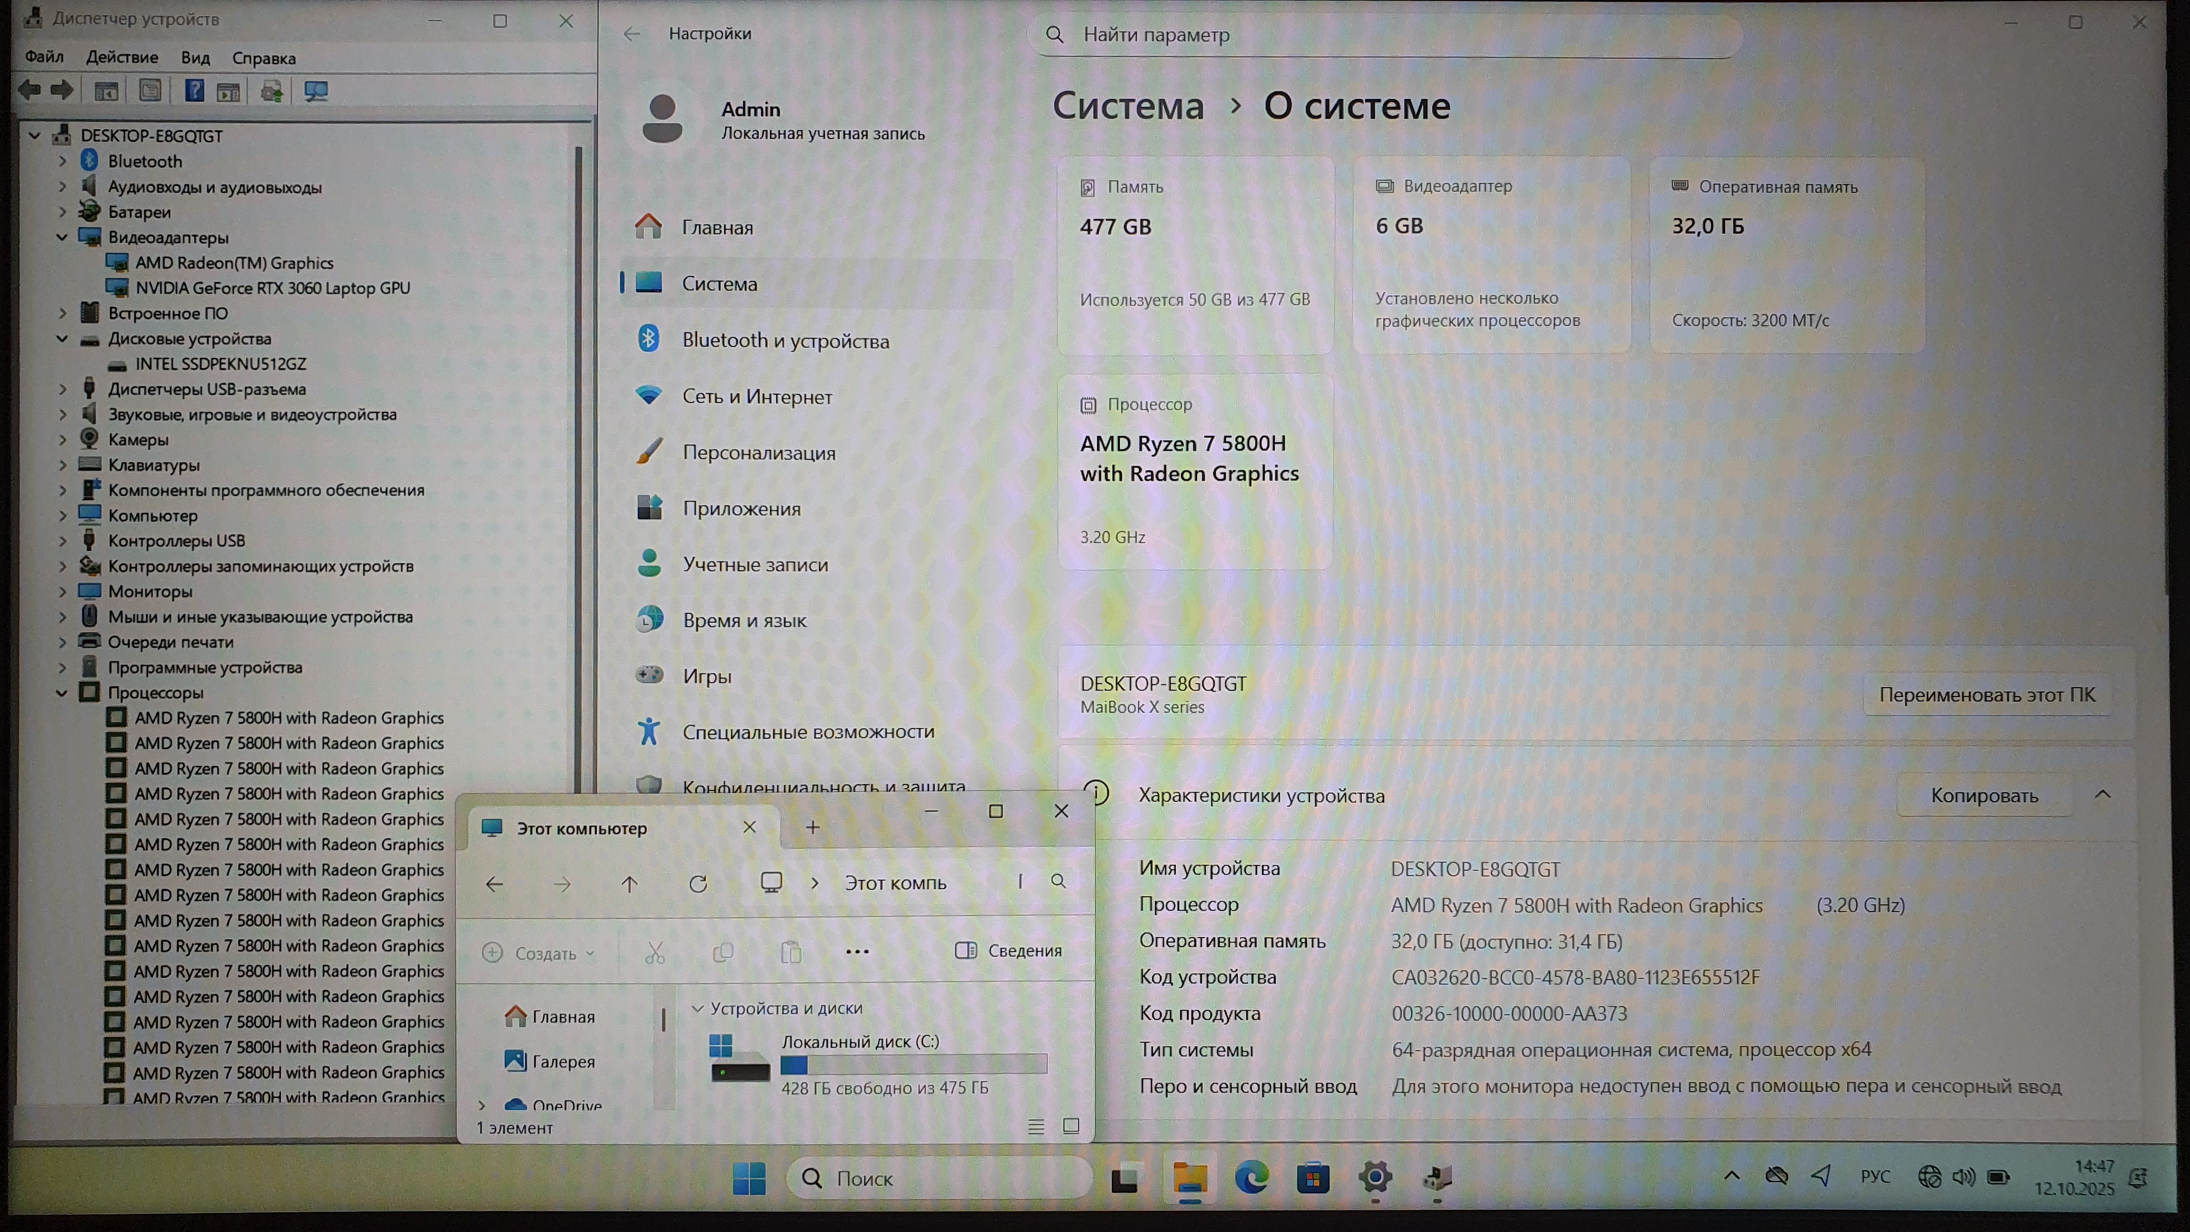Screen dimensions: 2190x1232
Task: Select Персонализация in Settings sidebar
Action: click(758, 452)
